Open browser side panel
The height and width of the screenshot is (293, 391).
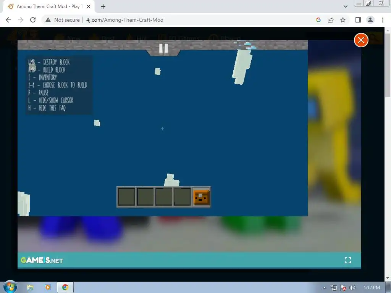coord(358,20)
